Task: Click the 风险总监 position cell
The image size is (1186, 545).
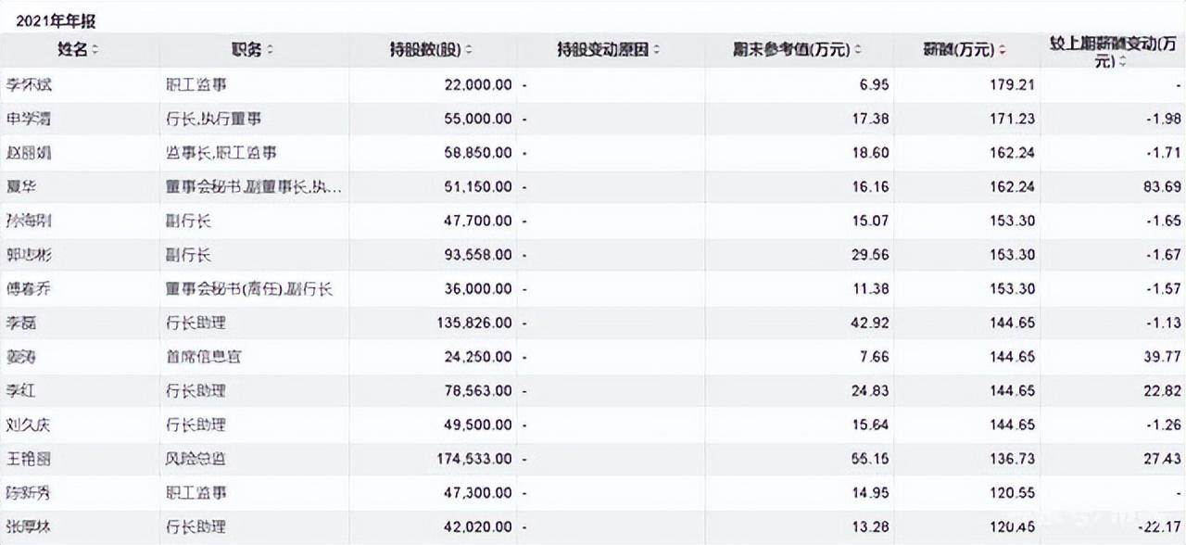Action: coord(196,459)
